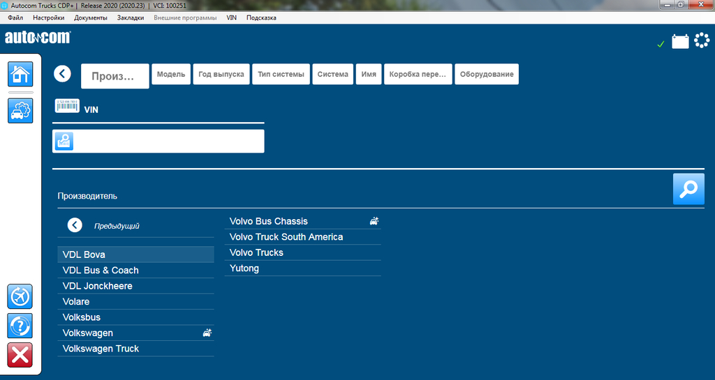Select Yutong manufacturer
This screenshot has width=715, height=380.
[303, 268]
